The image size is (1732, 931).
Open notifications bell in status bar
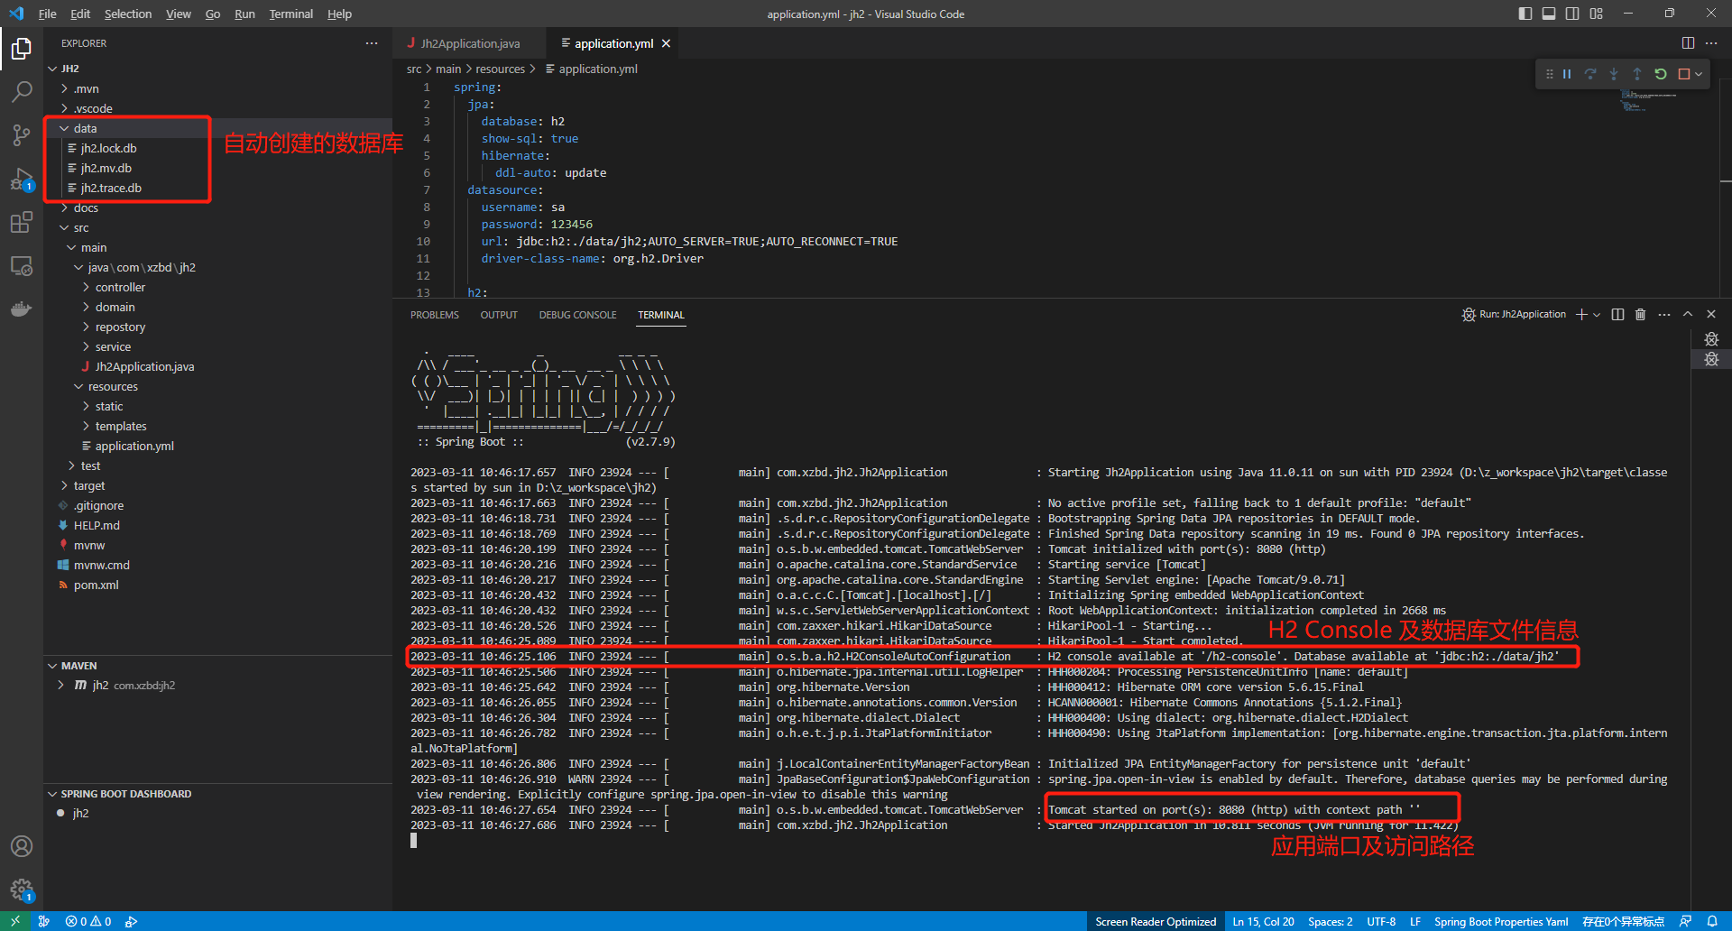coord(1711,921)
